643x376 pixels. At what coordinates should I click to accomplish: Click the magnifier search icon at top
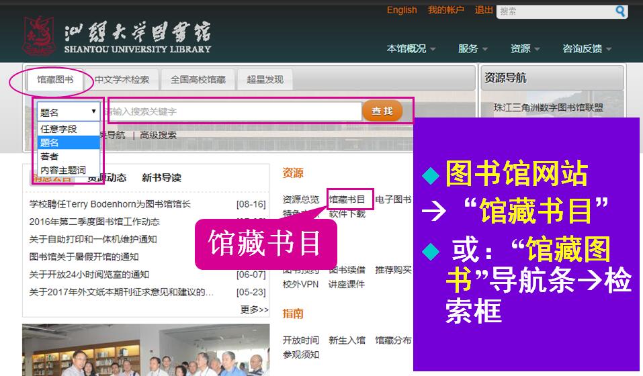pyautogui.click(x=620, y=11)
